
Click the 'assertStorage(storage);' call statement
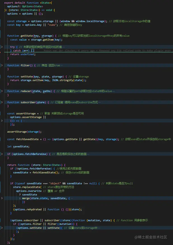point(24,132)
